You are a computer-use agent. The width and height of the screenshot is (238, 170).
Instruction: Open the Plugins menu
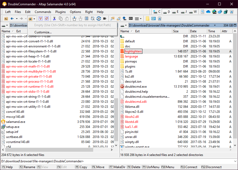point(60,12)
